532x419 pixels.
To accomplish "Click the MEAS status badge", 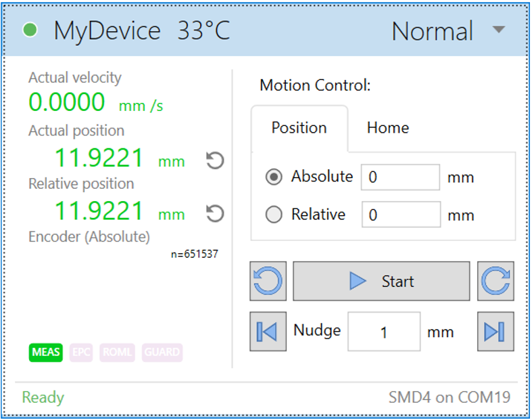I will click(x=46, y=352).
